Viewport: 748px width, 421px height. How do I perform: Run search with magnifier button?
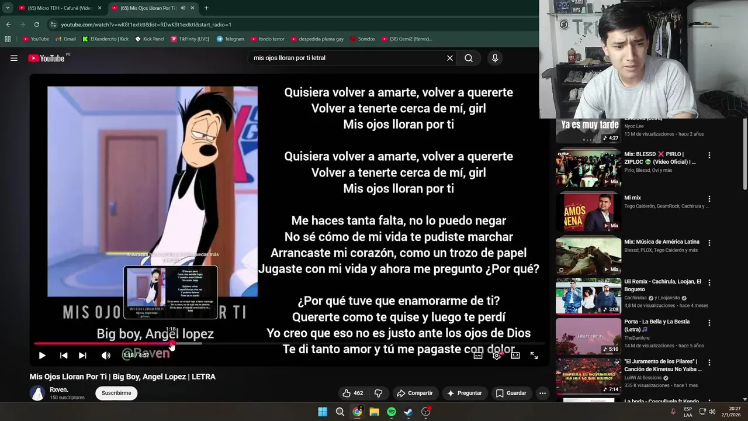(469, 58)
